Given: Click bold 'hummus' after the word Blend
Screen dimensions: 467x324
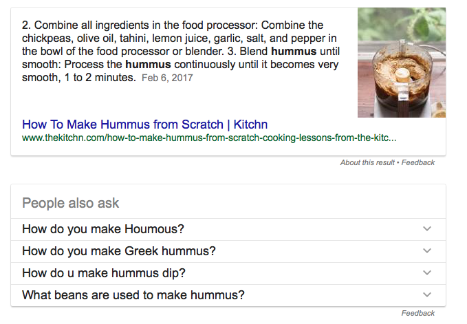Looking at the screenshot, I should click(x=294, y=51).
